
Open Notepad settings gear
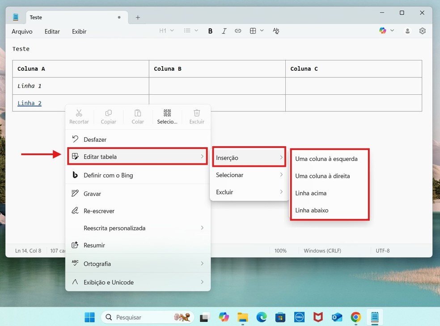point(422,31)
